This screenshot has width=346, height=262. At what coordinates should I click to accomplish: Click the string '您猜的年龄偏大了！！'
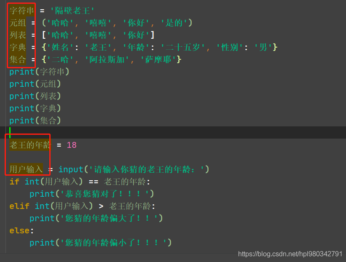(109, 218)
